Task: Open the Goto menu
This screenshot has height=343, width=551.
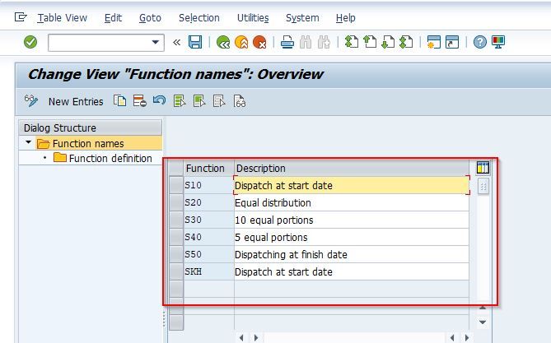Action: pos(150,18)
